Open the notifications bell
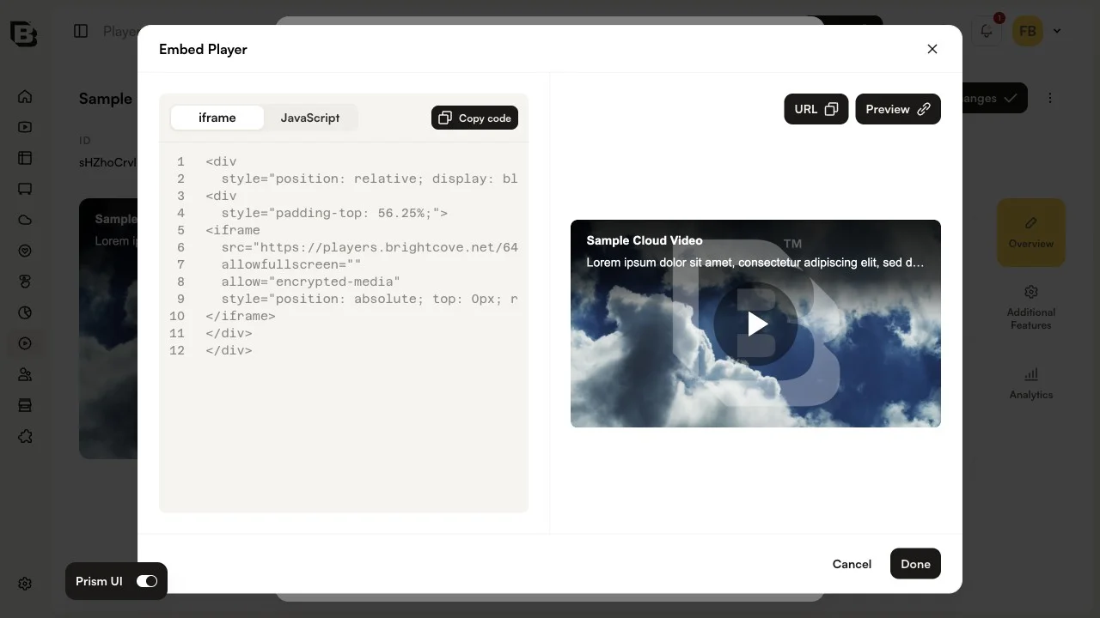The height and width of the screenshot is (618, 1100). tap(987, 31)
